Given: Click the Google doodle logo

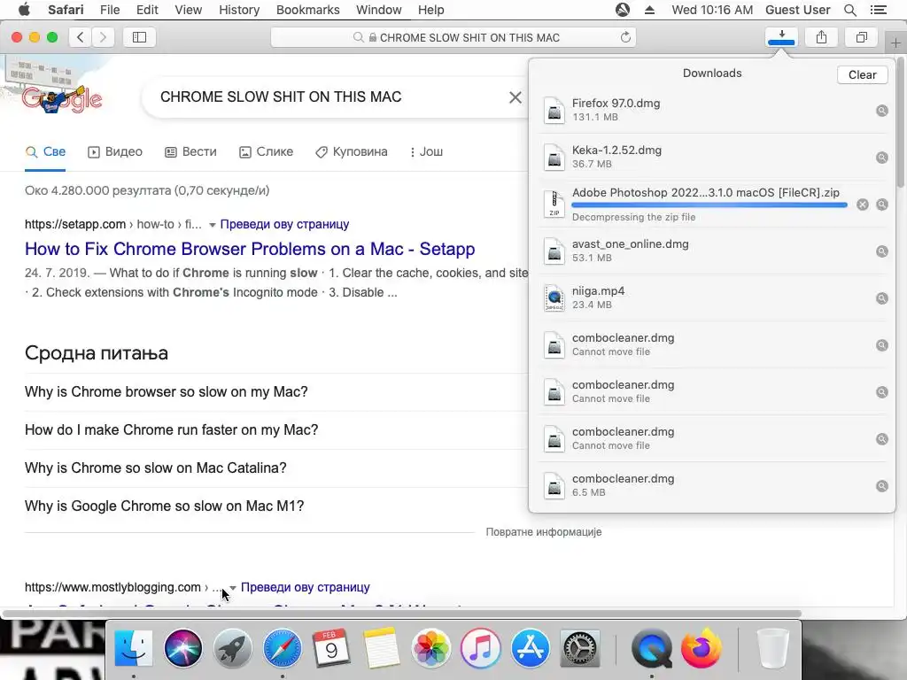Looking at the screenshot, I should [x=61, y=99].
